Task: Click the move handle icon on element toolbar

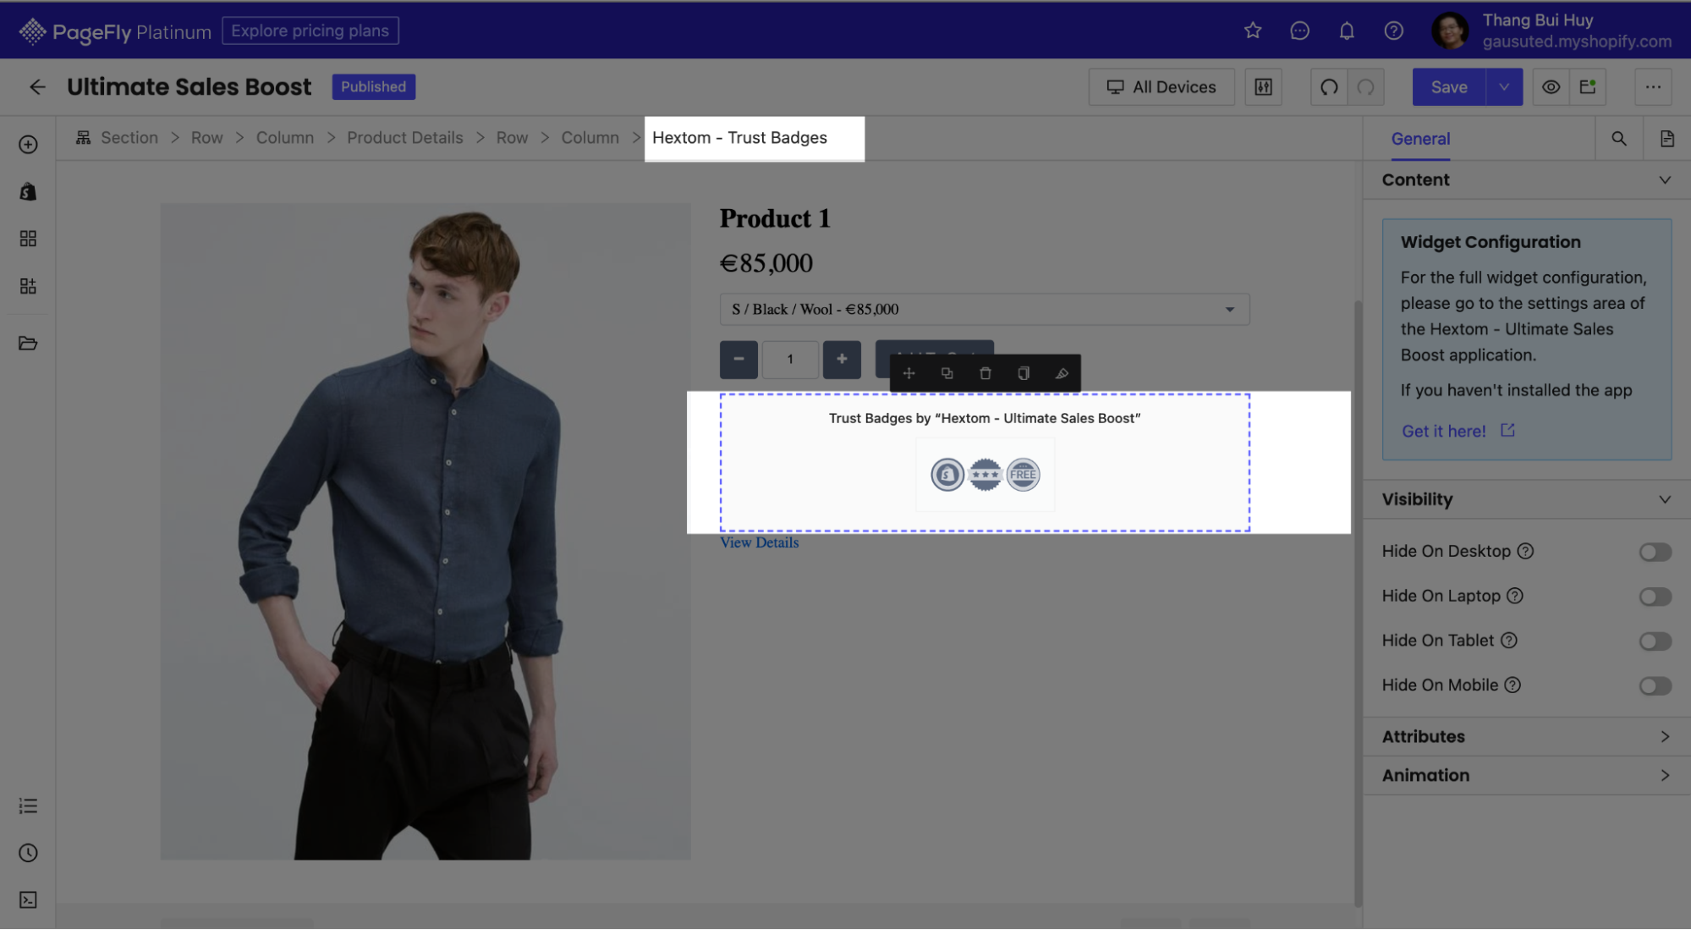Action: 909,373
